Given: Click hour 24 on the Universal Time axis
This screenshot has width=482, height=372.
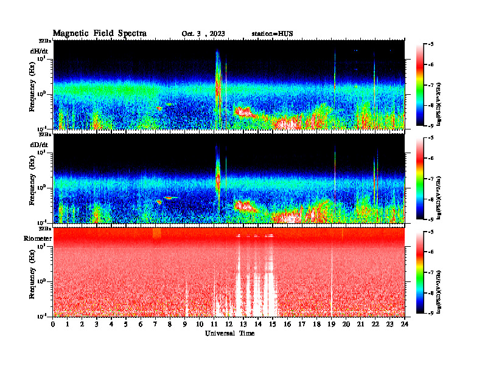Looking at the screenshot, I should [x=405, y=324].
